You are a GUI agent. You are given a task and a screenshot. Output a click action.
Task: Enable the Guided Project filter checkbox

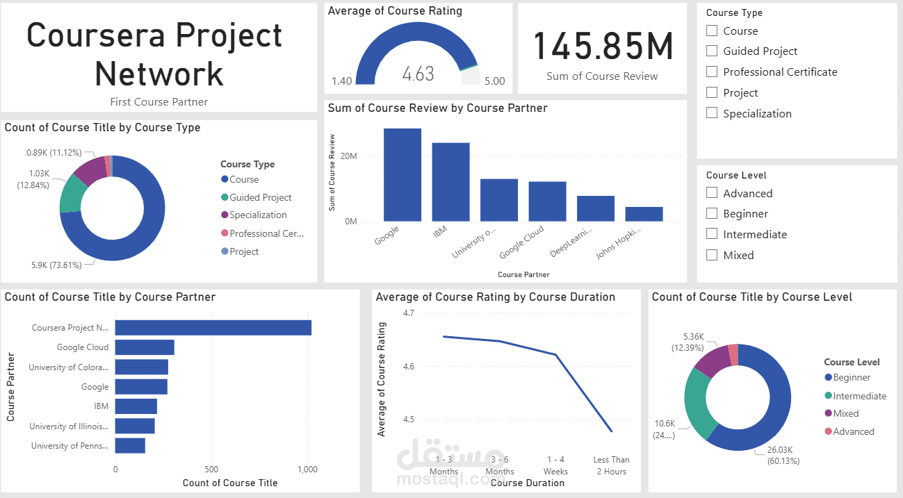coord(712,51)
